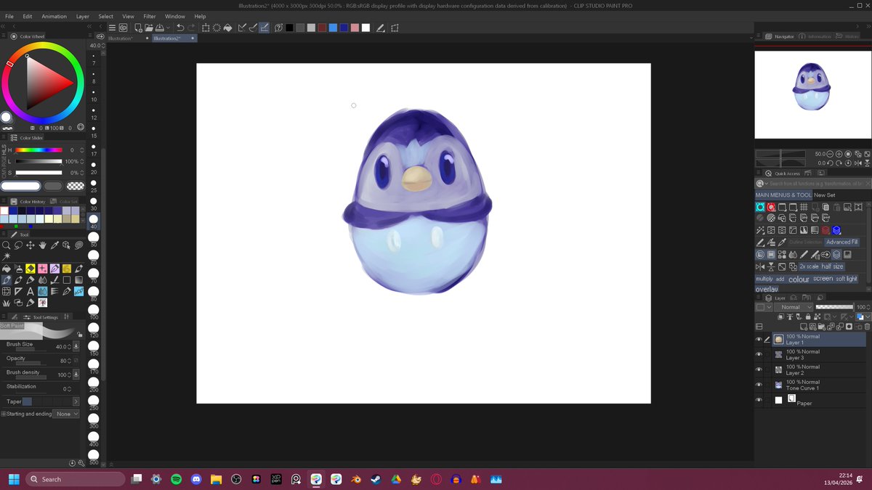Screen dimensions: 872x490
Task: Toggle the brush size lock next to Soft Paint
Action: (79, 334)
